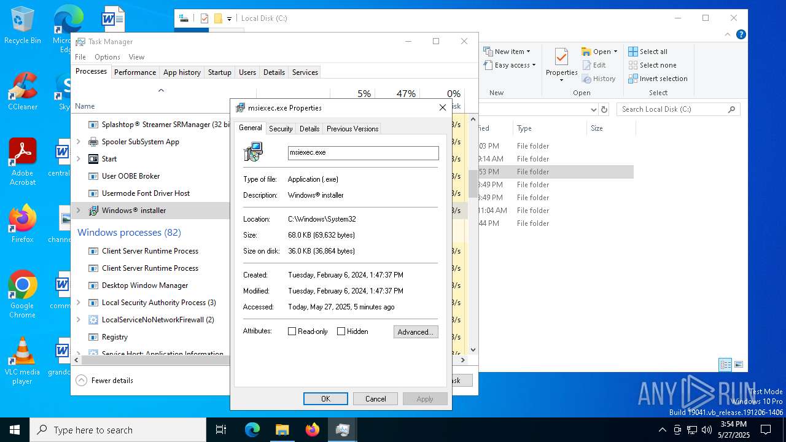Switch Explorer to large icons view

coord(739,365)
